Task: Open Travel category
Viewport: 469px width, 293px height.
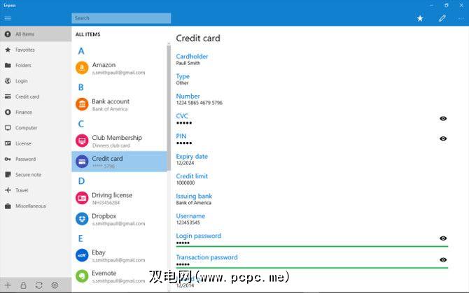Action: tap(36, 190)
